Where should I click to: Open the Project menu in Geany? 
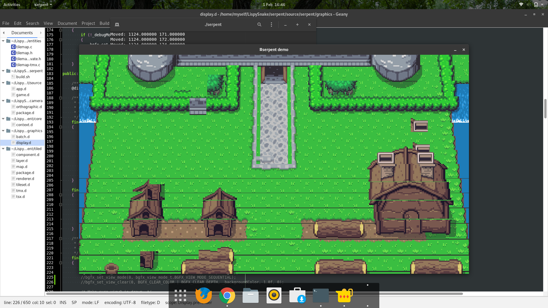click(x=89, y=23)
